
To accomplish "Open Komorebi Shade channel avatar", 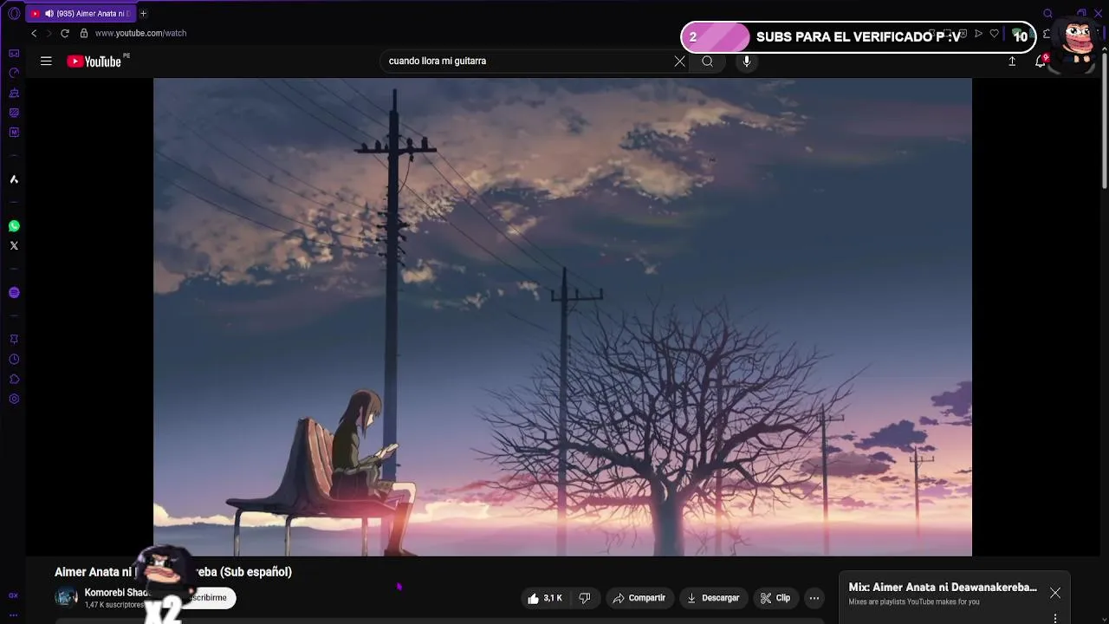I will click(67, 598).
